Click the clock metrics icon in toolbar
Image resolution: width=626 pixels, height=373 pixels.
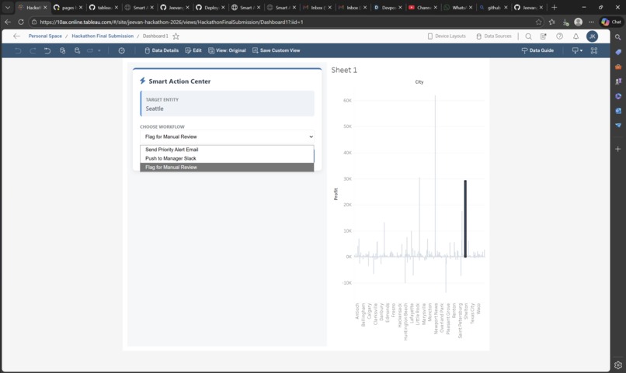(122, 50)
